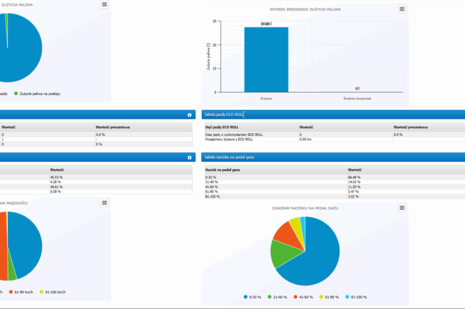Toggle the 0-20 % legend series
The height and width of the screenshot is (309, 465).
pos(252,296)
